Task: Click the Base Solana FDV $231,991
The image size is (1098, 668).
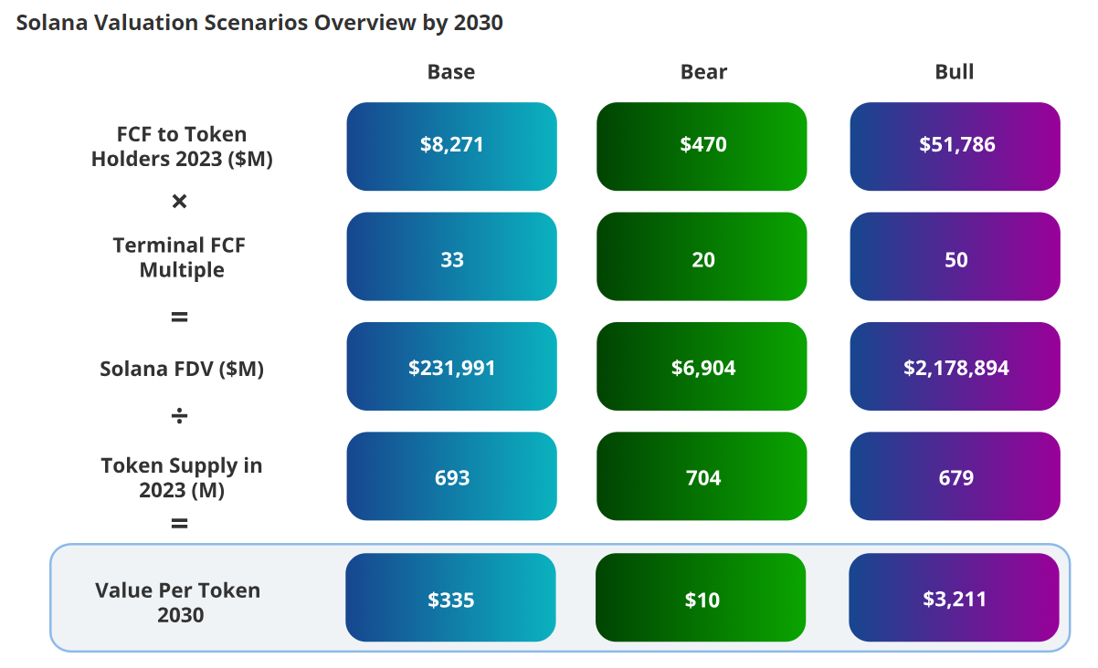Action: point(451,366)
